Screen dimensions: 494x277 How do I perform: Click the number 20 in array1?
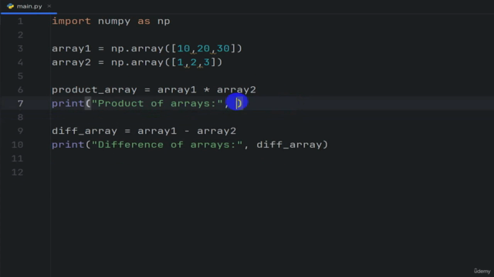[x=204, y=48]
